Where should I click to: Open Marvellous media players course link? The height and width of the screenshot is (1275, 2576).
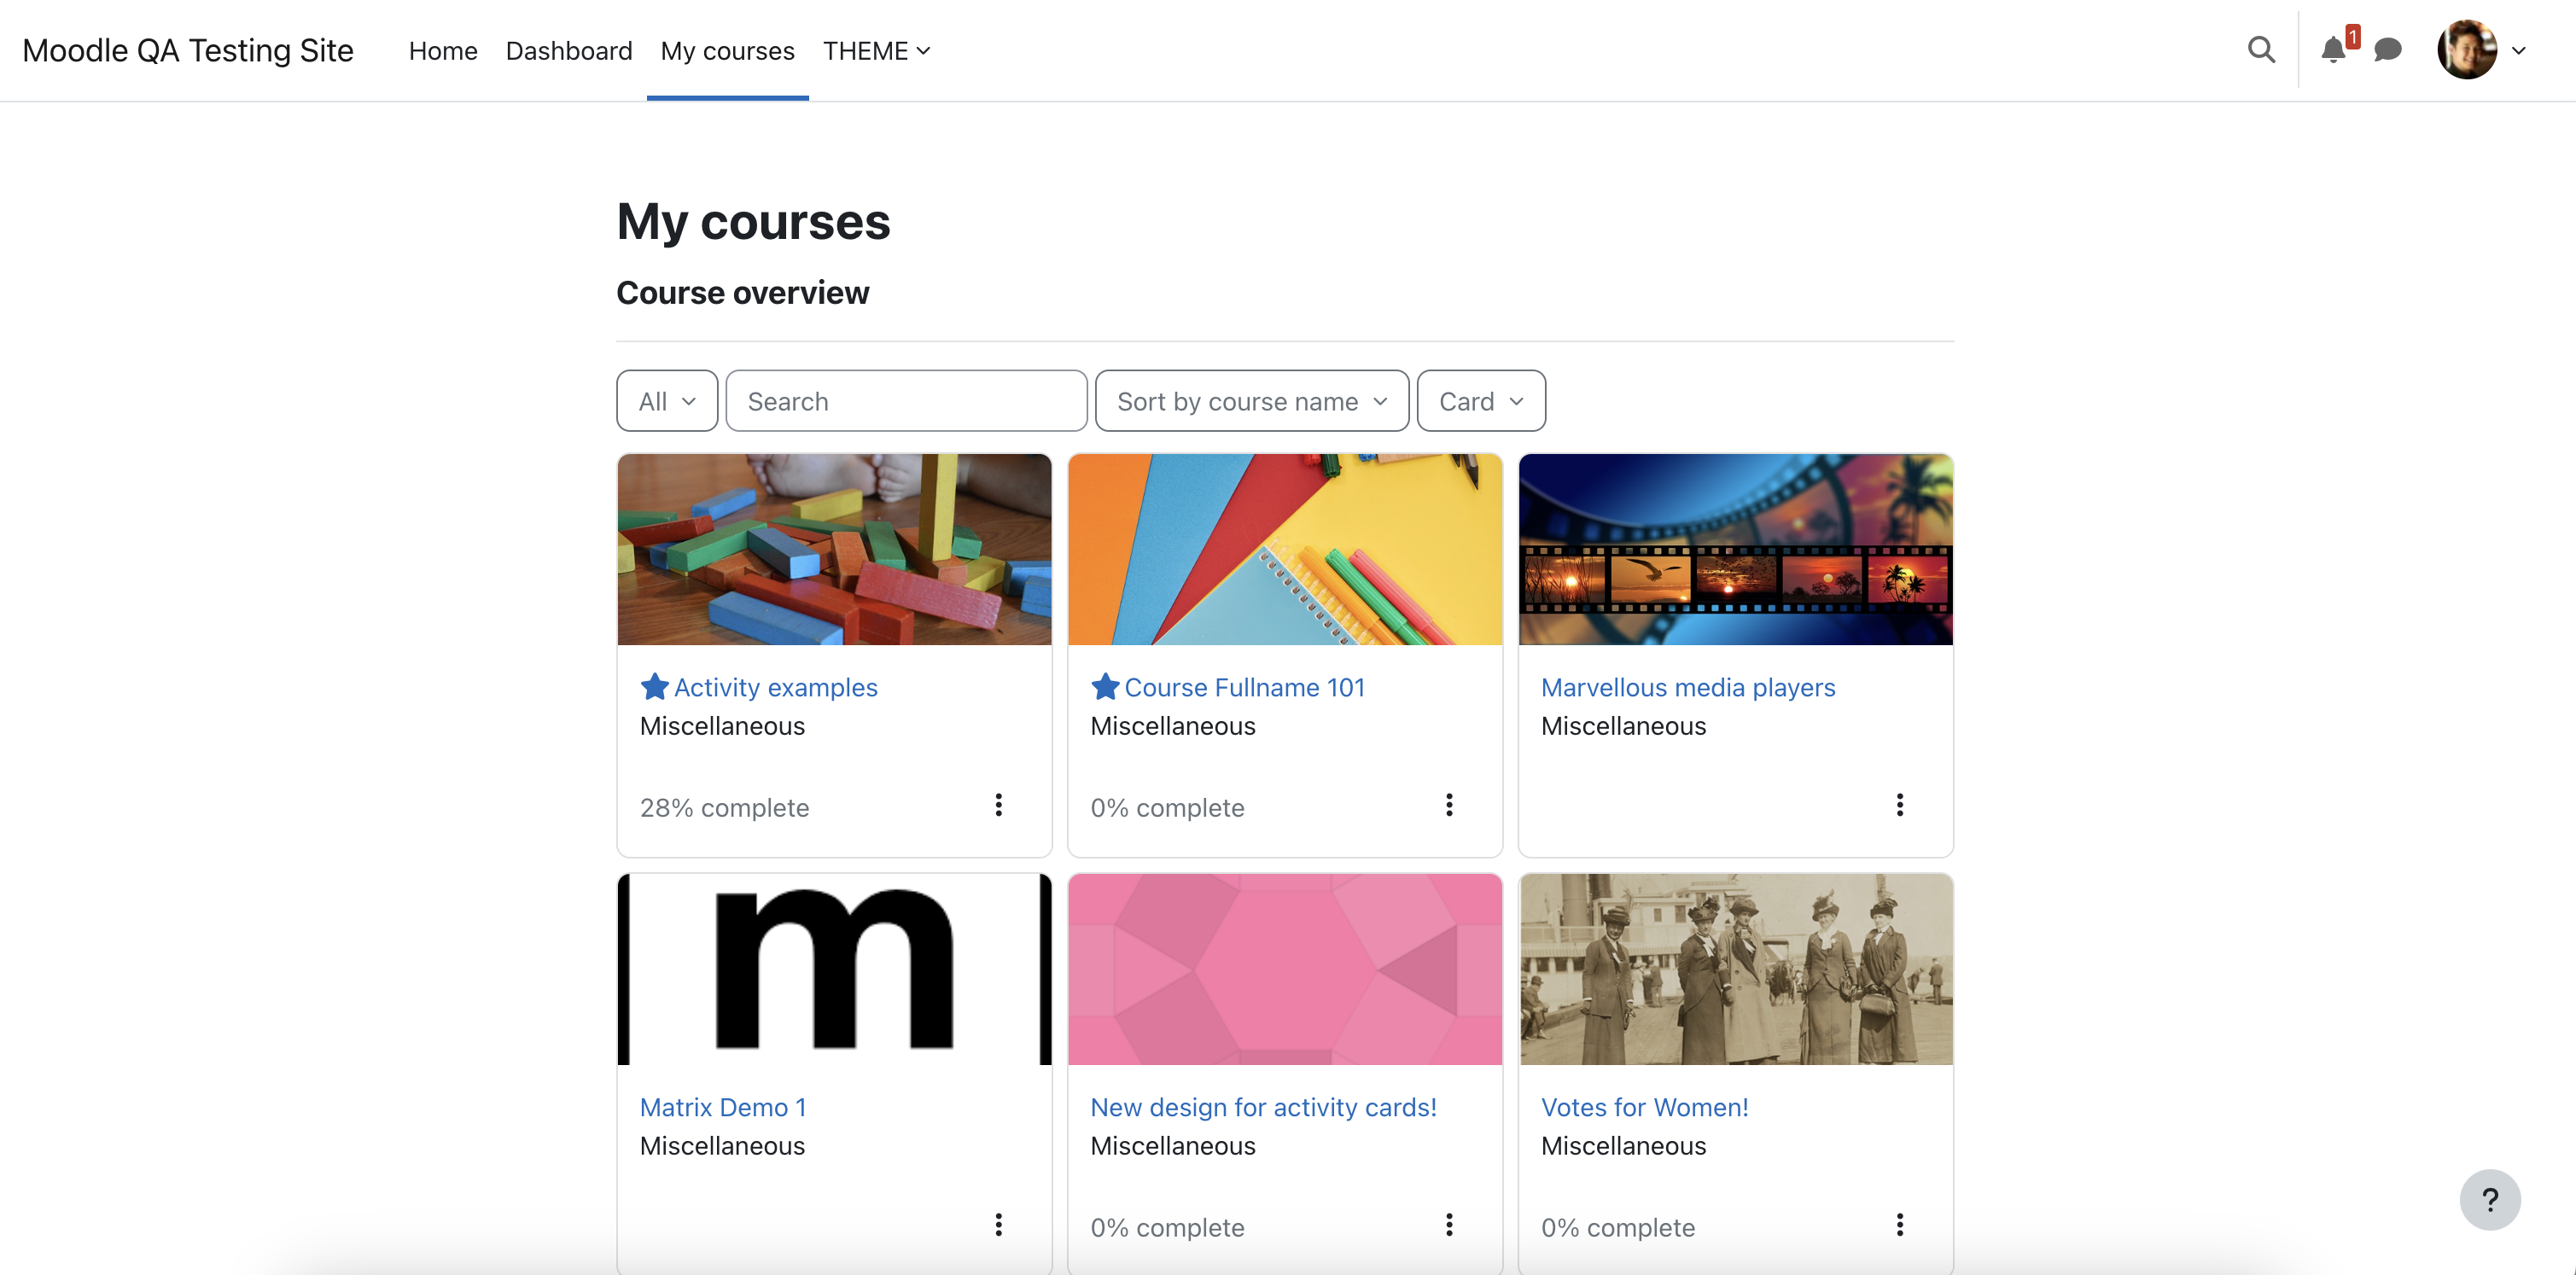click(1687, 687)
